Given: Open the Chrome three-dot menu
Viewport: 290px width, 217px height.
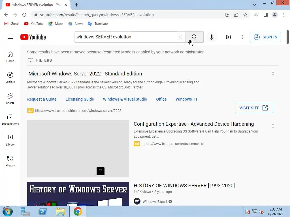Looking at the screenshot, I should [284, 15].
